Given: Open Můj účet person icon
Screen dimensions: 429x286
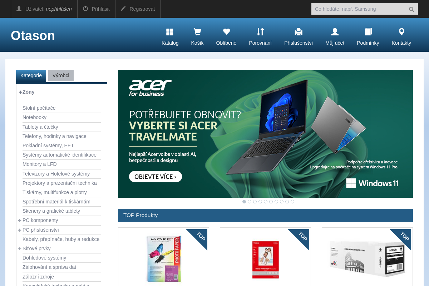Looking at the screenshot, I should 335,32.
